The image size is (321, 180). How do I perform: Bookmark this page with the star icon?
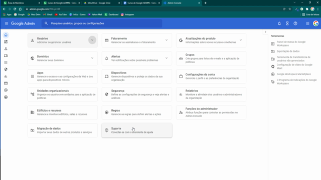click(290, 9)
